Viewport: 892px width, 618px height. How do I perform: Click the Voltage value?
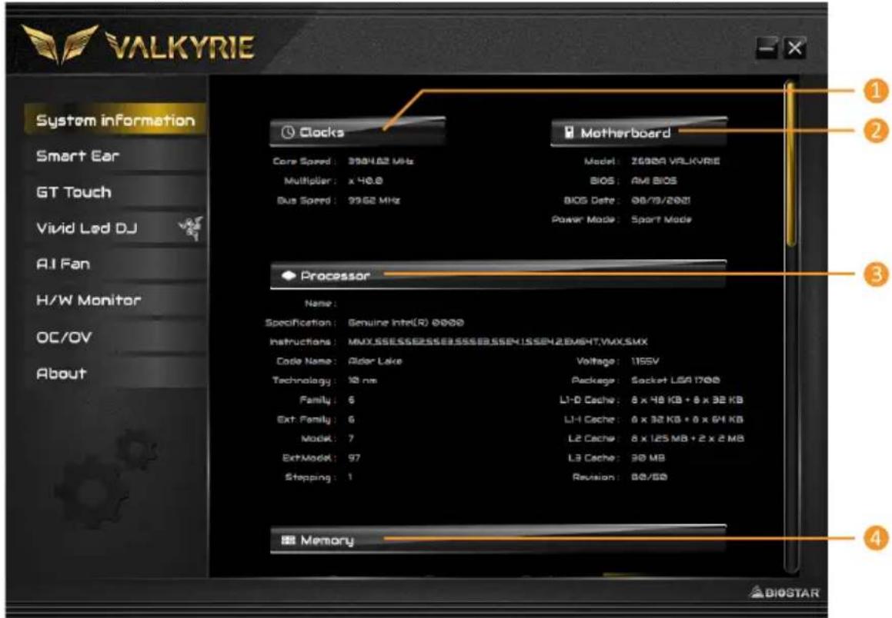644,361
